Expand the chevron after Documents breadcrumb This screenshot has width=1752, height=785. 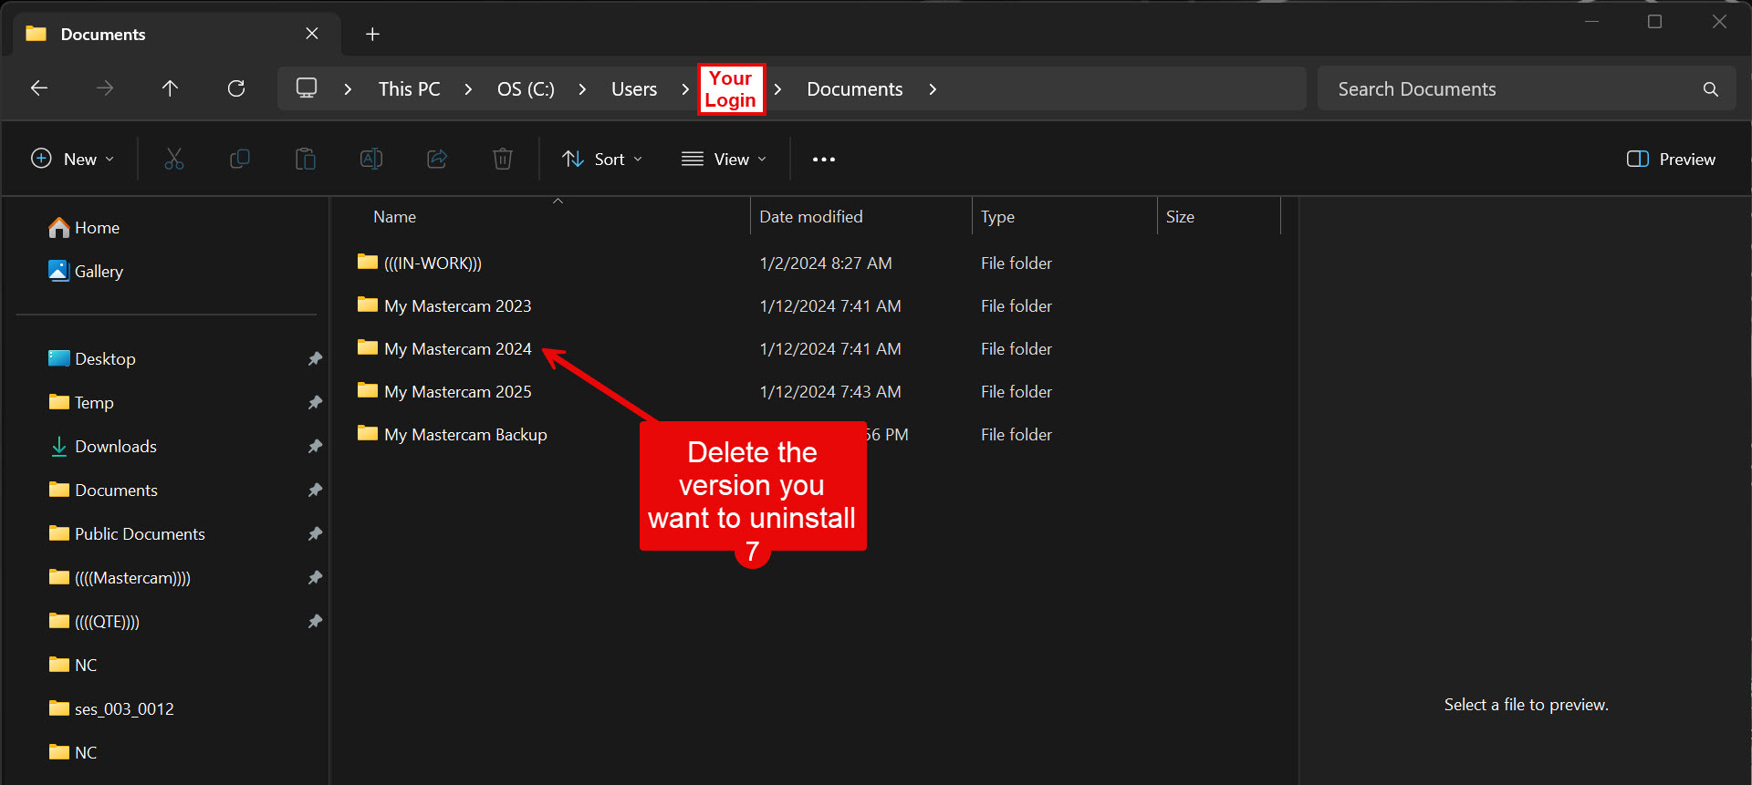933,89
